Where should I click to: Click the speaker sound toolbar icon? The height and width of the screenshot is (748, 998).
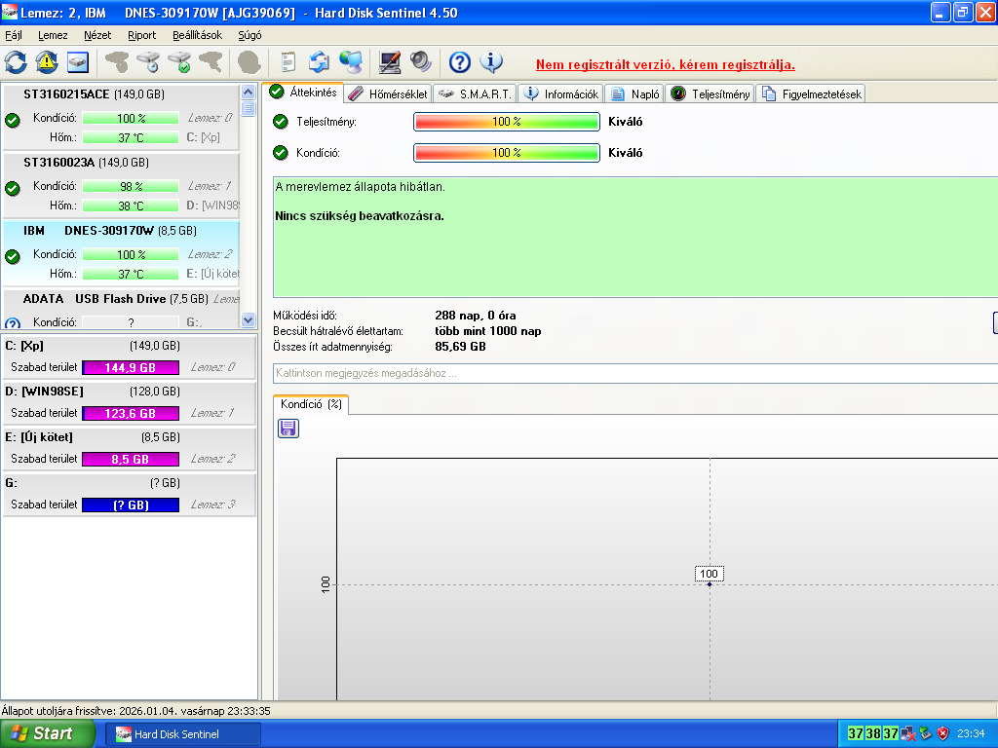(x=421, y=62)
